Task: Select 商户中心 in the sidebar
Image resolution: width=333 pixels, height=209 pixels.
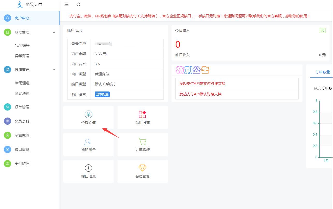Action: [22, 18]
